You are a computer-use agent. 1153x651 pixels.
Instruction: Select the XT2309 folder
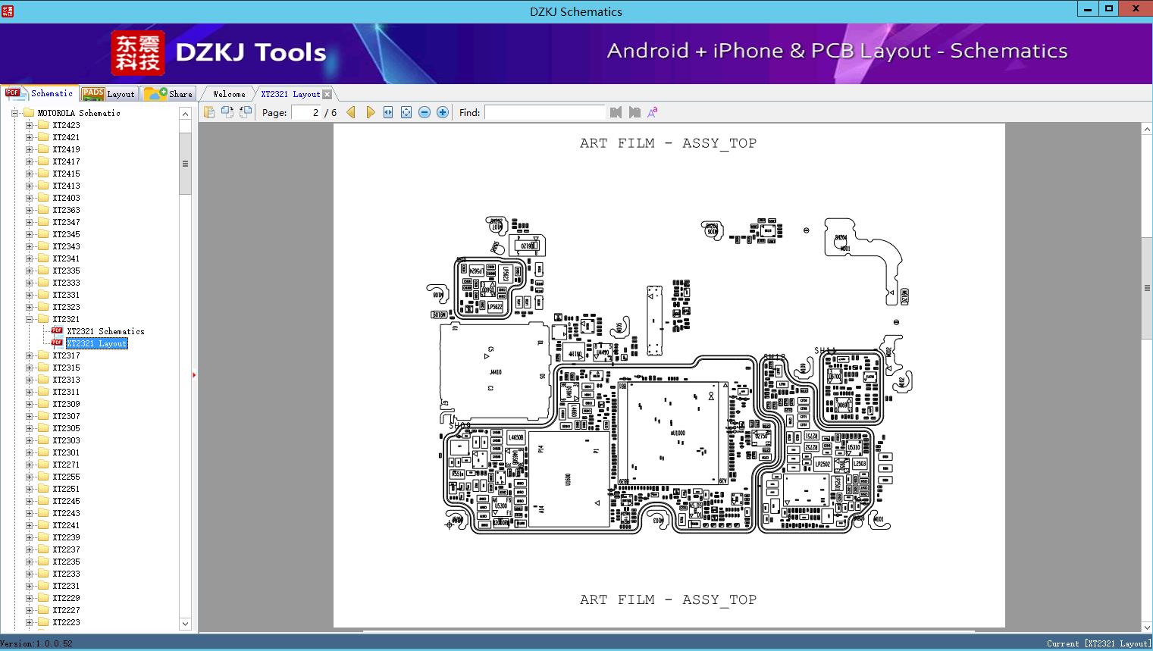point(66,404)
